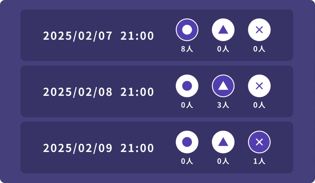Click the 2025/02/09 21:00 date text

[98, 148]
